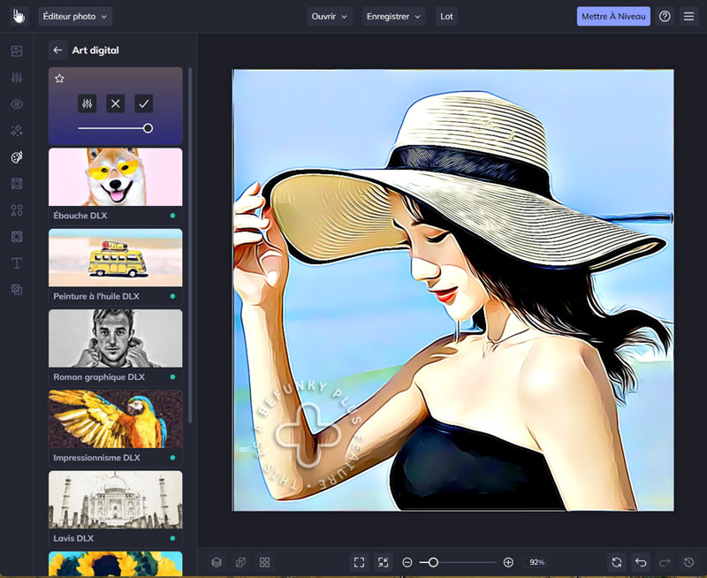Image resolution: width=707 pixels, height=578 pixels.
Task: Open the Ouvrir dropdown menu
Action: (330, 16)
